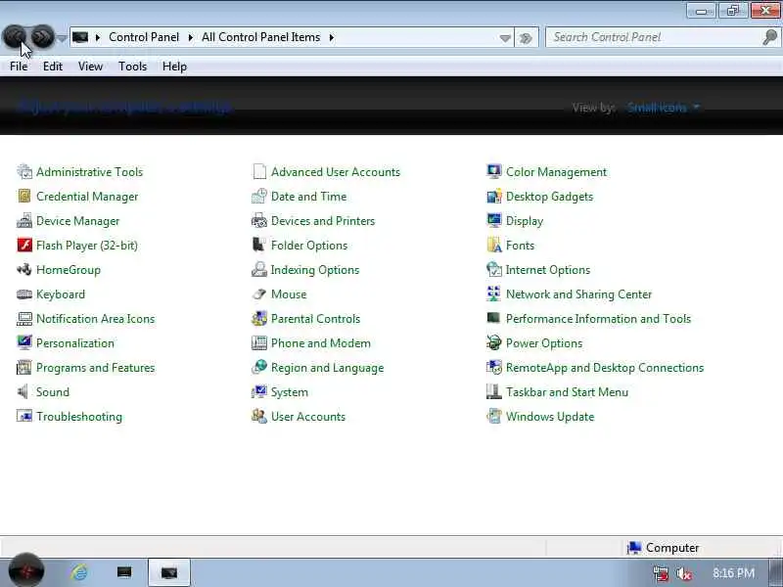The width and height of the screenshot is (783, 587).
Task: Click the Back navigation button
Action: (16, 36)
